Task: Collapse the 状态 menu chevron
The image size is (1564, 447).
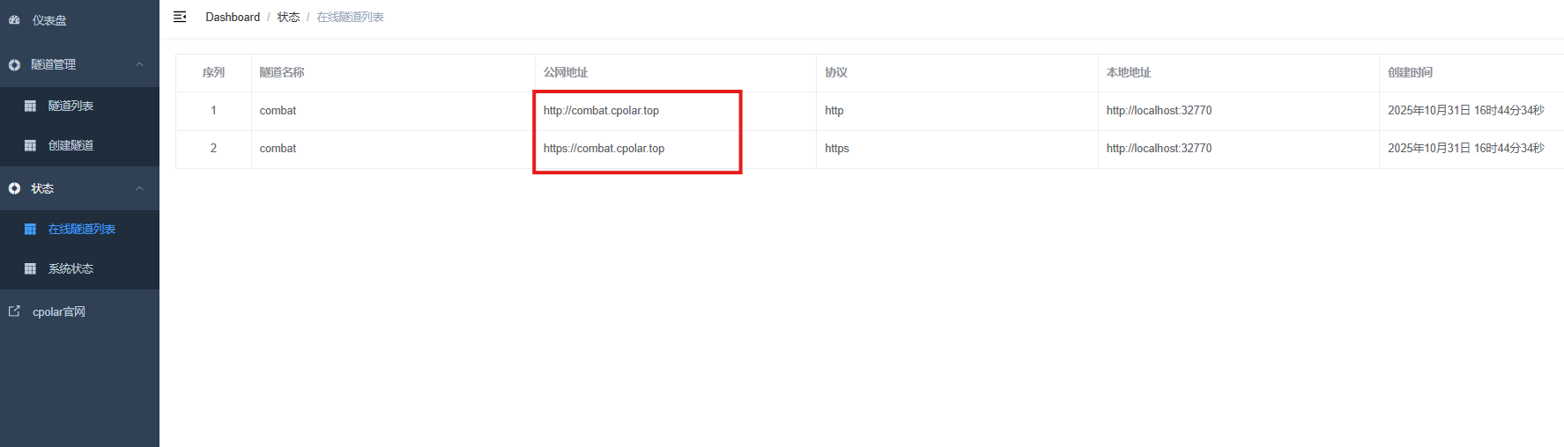Action: tap(139, 189)
